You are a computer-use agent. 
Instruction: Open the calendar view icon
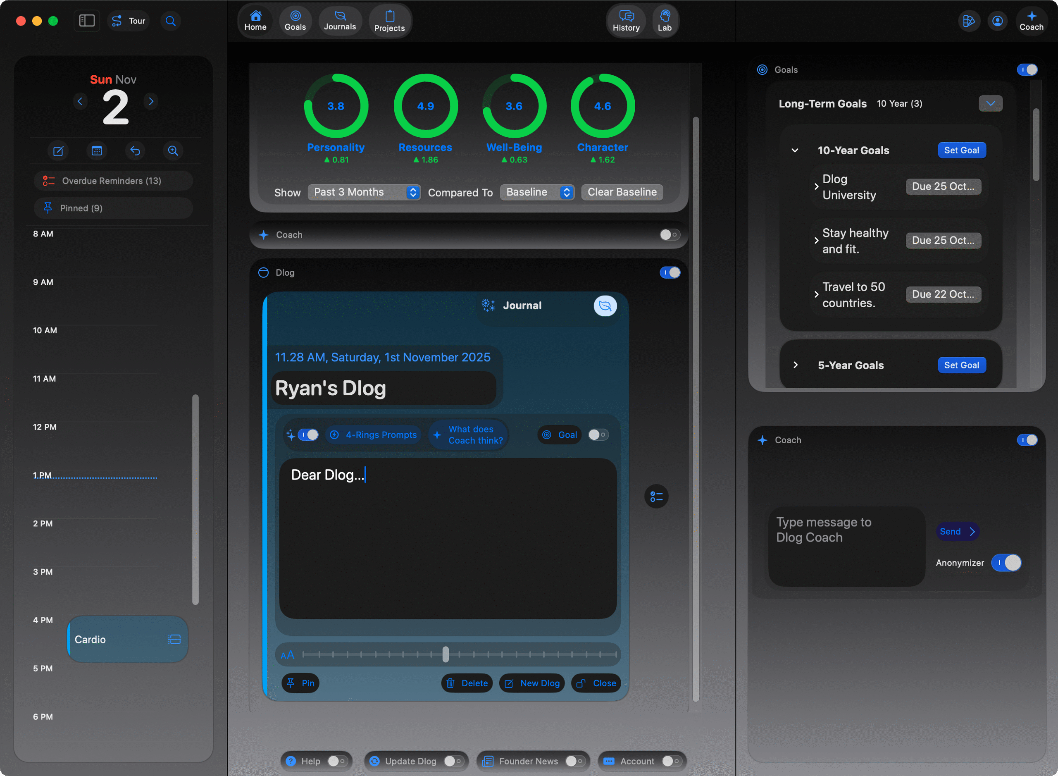pos(97,151)
